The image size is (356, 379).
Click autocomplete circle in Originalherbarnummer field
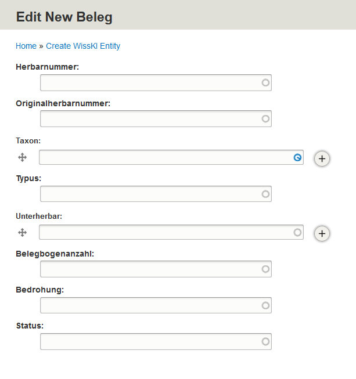tap(265, 118)
